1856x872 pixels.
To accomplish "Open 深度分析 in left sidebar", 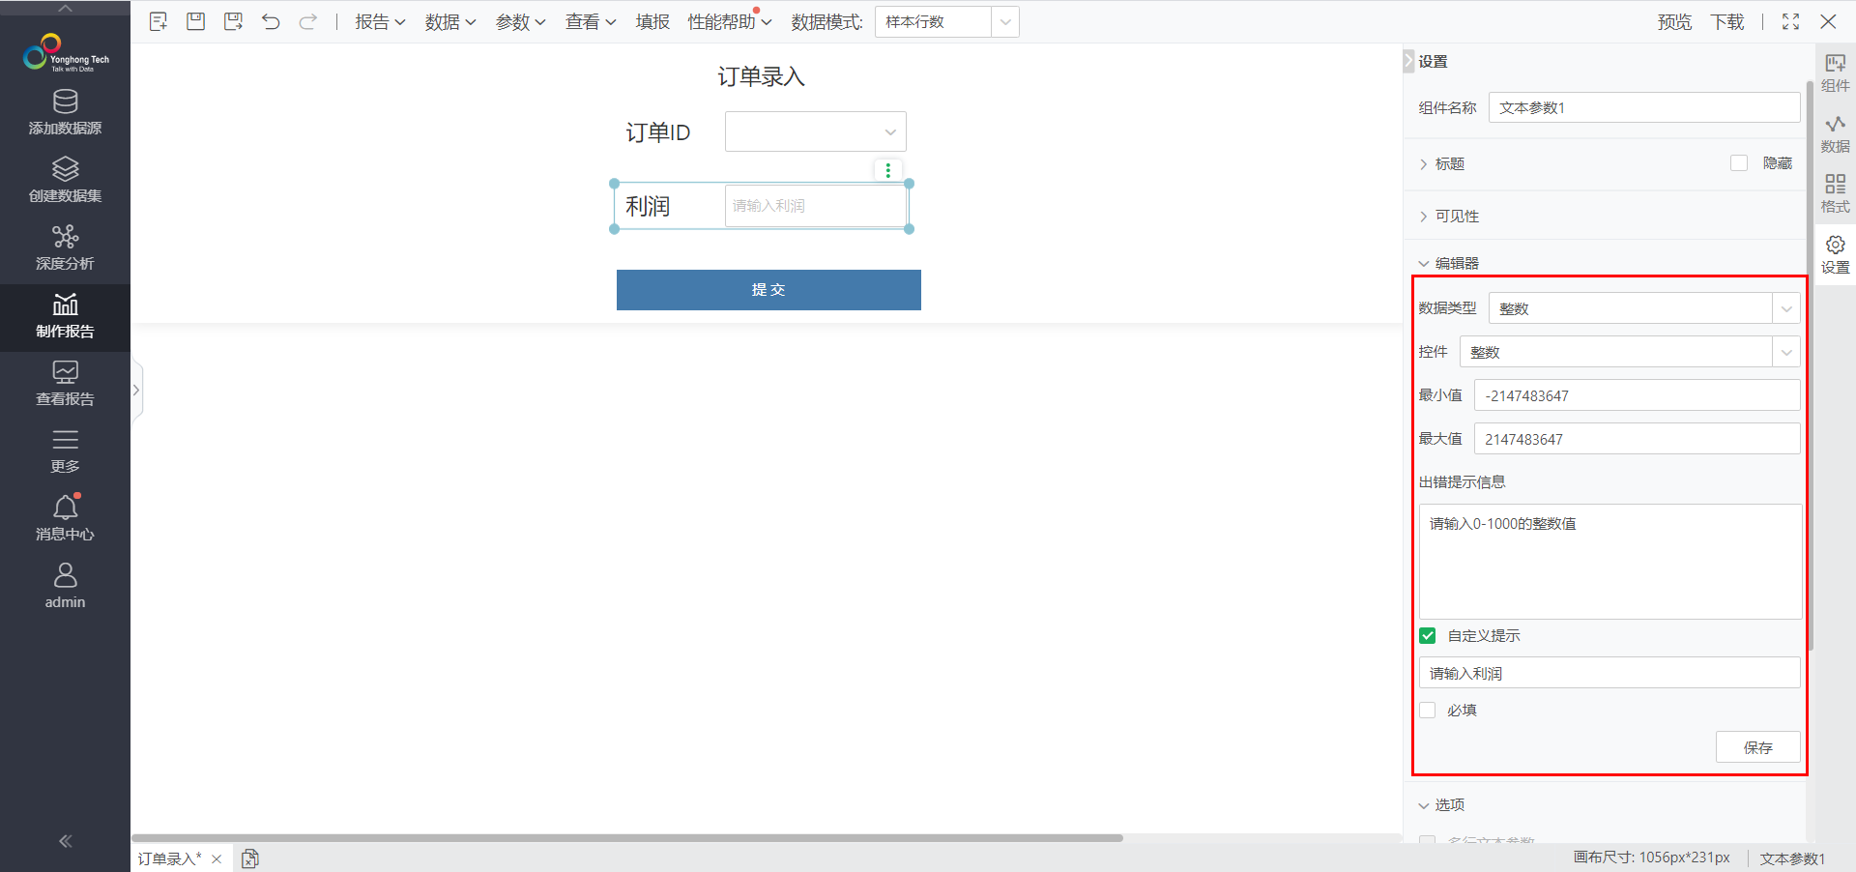I will point(65,247).
